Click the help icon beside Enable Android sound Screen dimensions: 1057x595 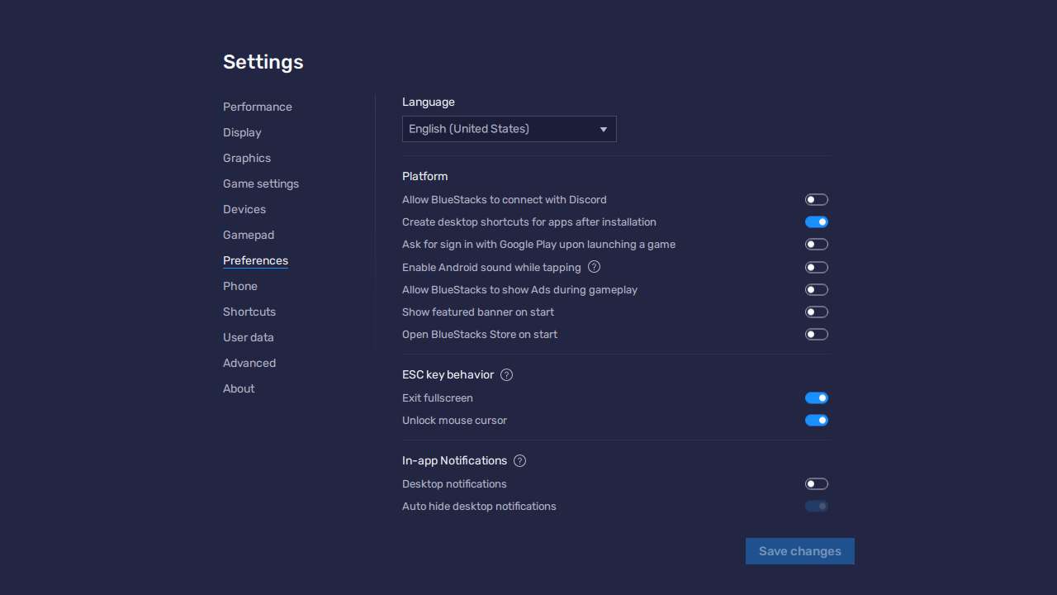pyautogui.click(x=594, y=267)
